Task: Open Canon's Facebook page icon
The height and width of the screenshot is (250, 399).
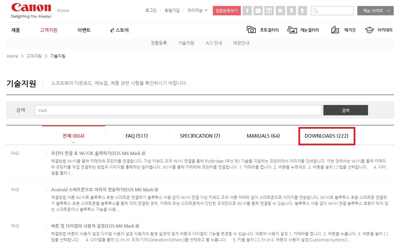Action: (247, 11)
